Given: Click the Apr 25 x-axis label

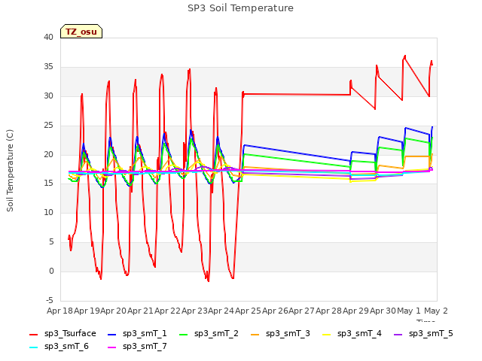Looking at the screenshot, I should point(248,311).
